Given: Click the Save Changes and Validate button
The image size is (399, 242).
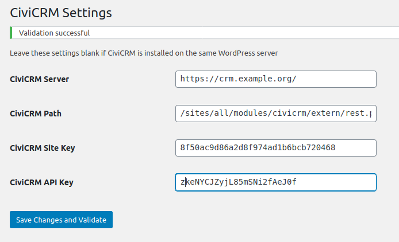Looking at the screenshot, I should click(x=61, y=220).
